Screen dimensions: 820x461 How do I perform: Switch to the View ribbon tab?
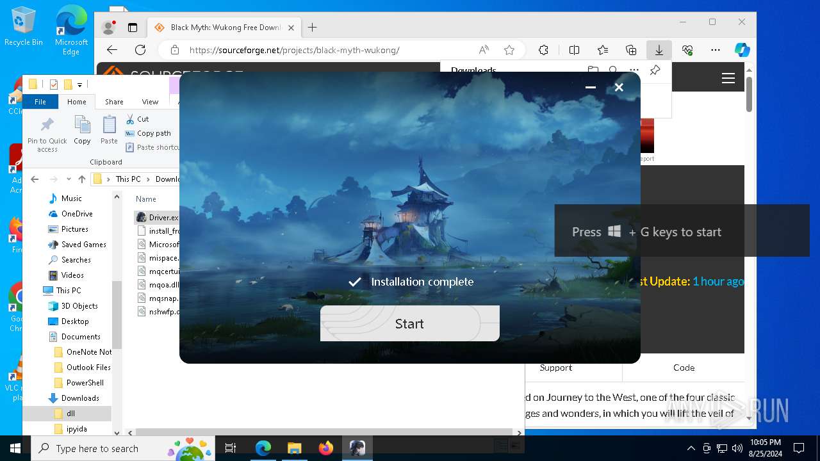click(150, 101)
